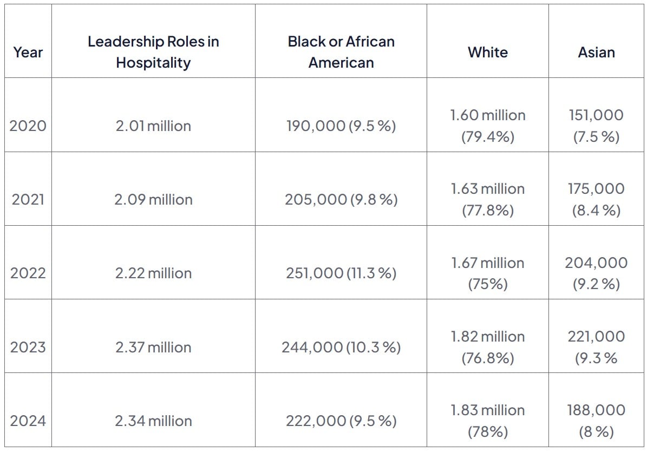Click the Year column header

28,53
